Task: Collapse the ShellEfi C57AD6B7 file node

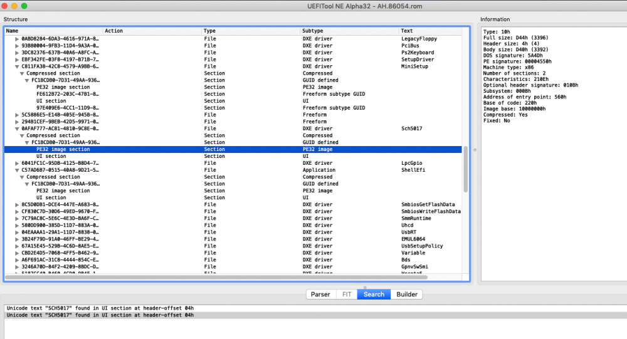Action: [17, 170]
